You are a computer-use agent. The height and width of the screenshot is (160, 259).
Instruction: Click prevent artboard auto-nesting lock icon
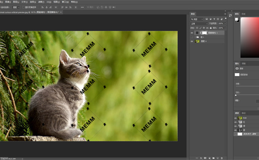coord(207,28)
